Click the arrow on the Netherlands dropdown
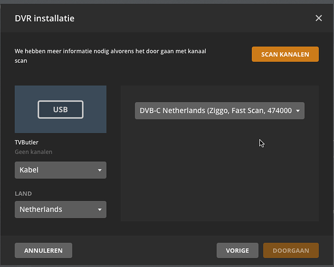334x267 pixels. point(99,209)
